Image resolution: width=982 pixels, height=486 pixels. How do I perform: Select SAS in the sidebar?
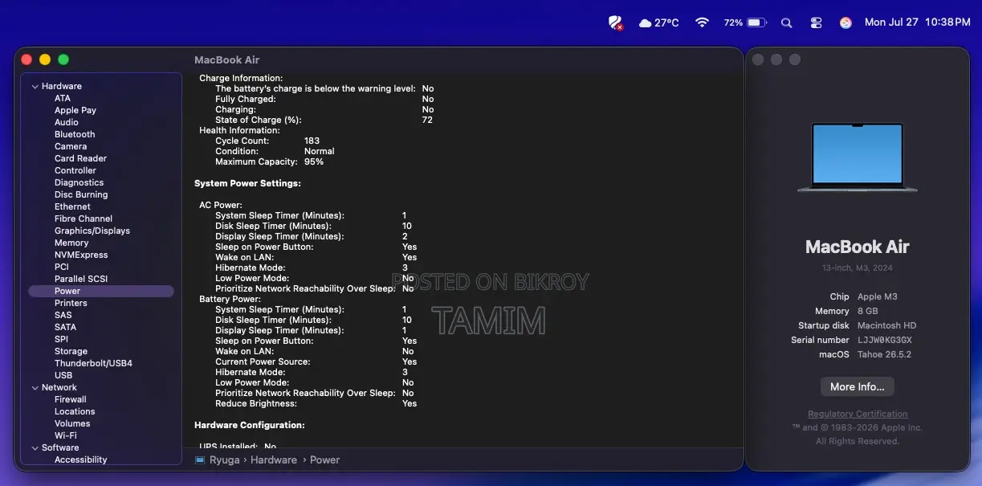point(63,315)
